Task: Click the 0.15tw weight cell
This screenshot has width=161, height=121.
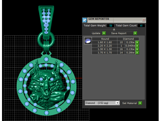Action: (130, 42)
